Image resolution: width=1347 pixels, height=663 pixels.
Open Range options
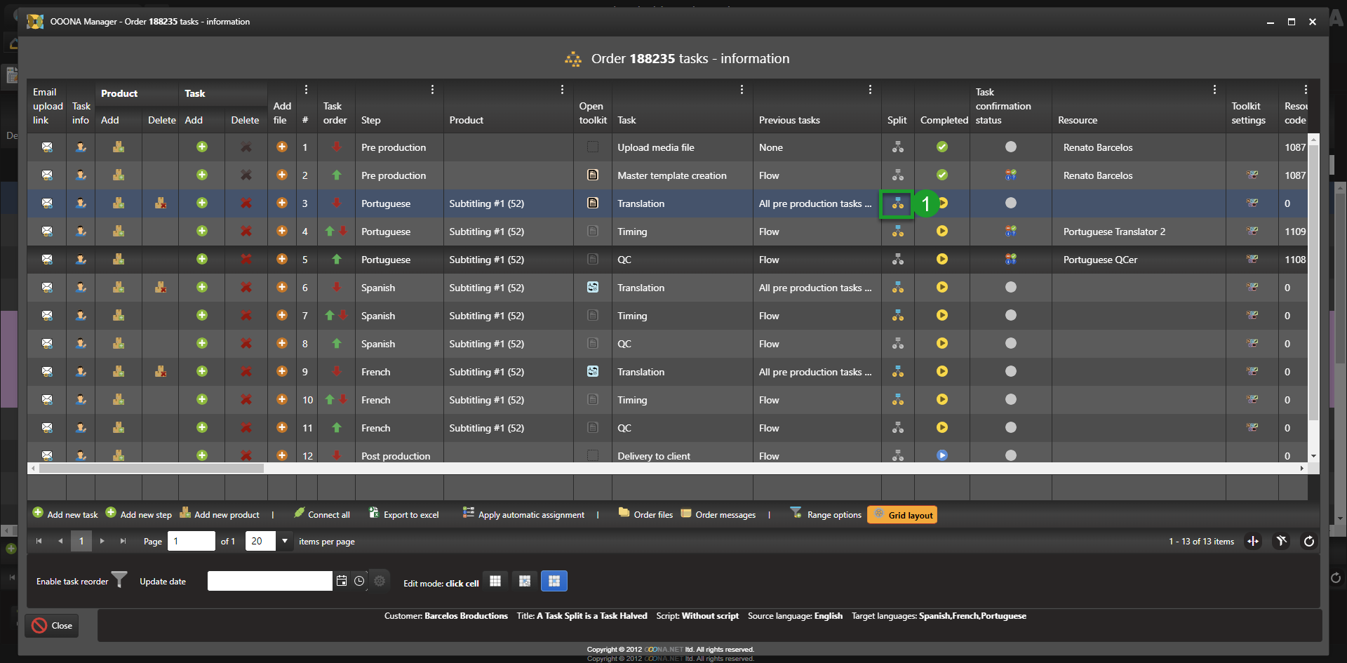tap(826, 515)
